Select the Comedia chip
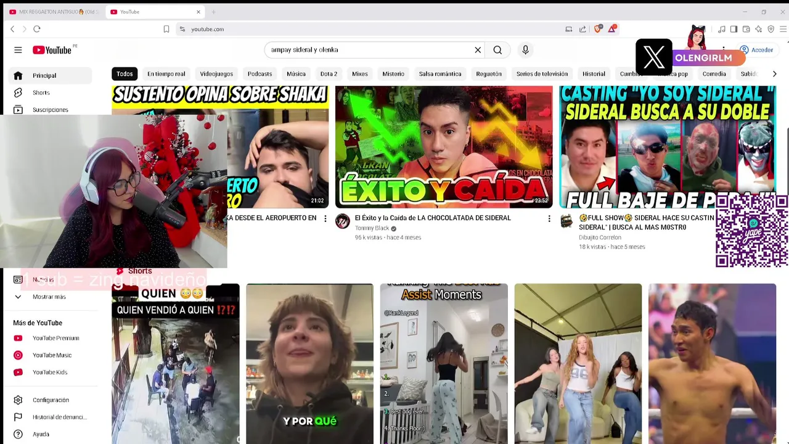 [714, 74]
